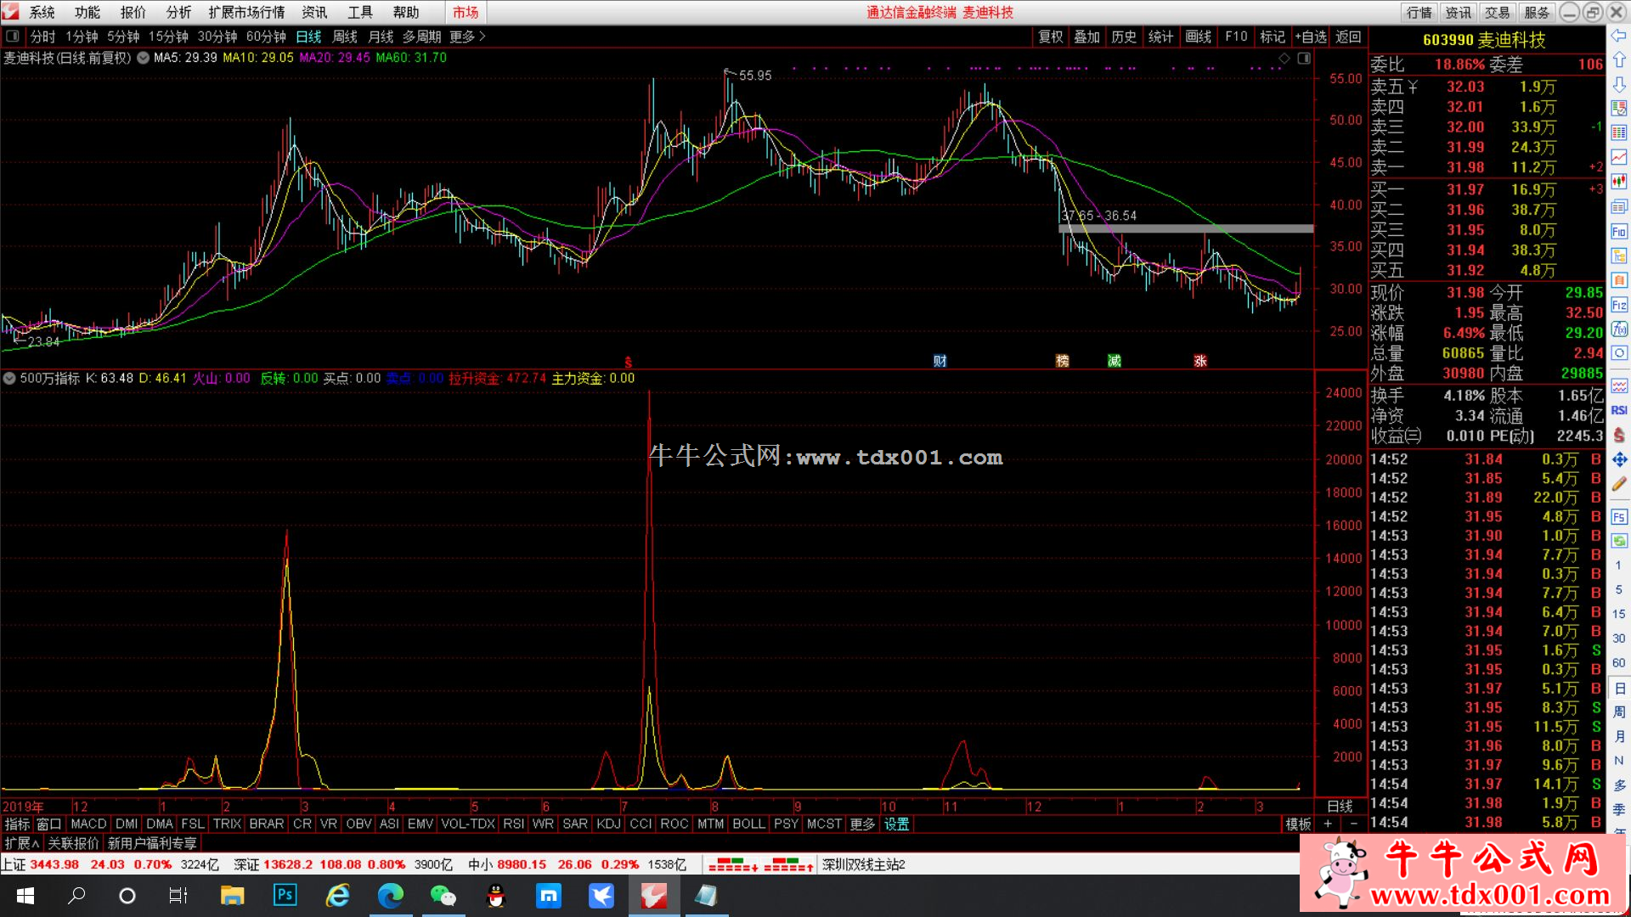Select the MACD indicator tab
Image resolution: width=1631 pixels, height=917 pixels.
(88, 824)
